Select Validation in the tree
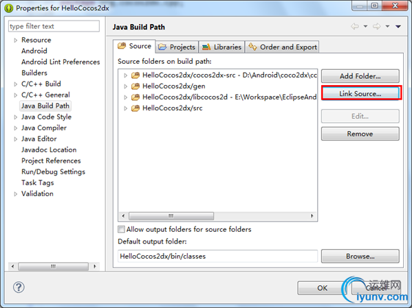 [37, 193]
